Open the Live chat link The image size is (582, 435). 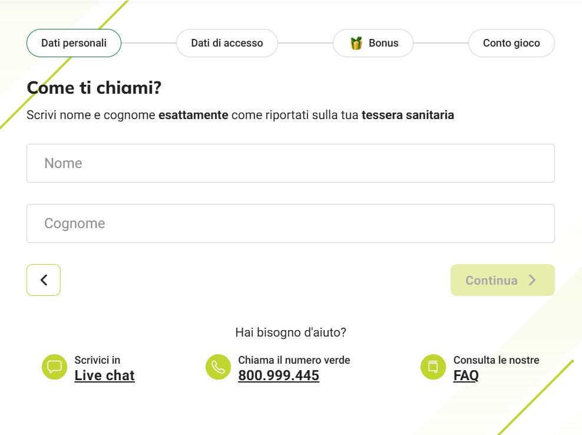(105, 375)
